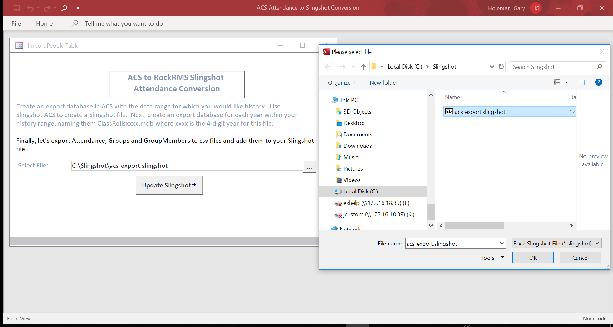Select Videos in the navigation tree

pos(352,180)
